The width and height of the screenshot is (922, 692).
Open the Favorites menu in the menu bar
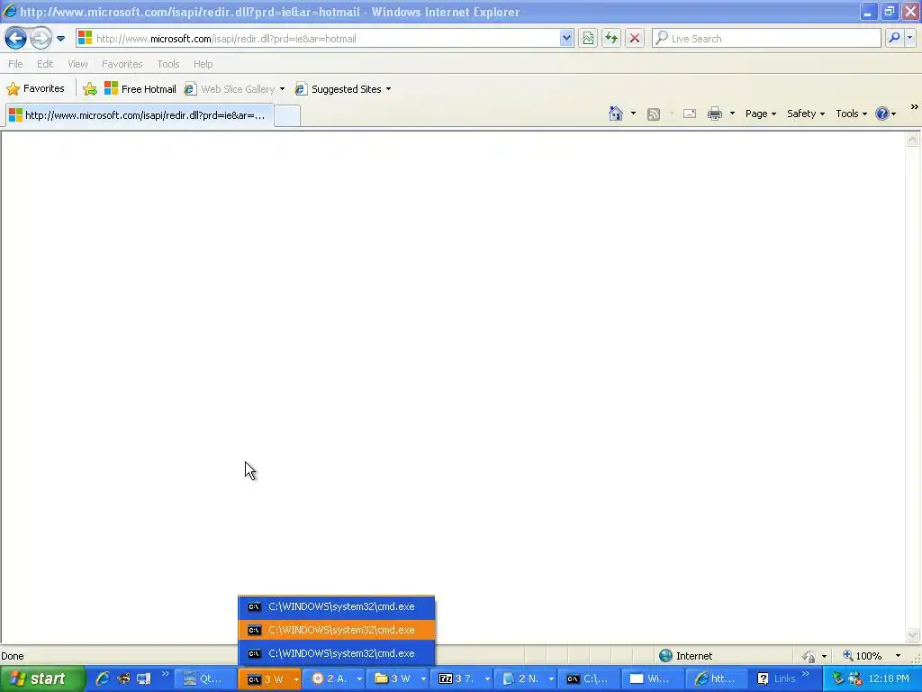coord(122,64)
